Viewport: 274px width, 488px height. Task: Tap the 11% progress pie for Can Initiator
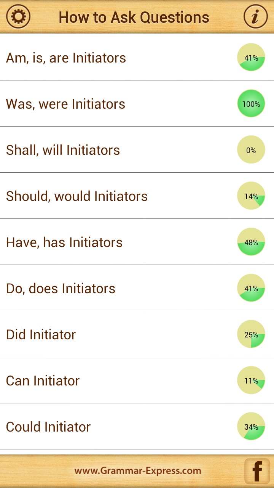click(x=251, y=380)
